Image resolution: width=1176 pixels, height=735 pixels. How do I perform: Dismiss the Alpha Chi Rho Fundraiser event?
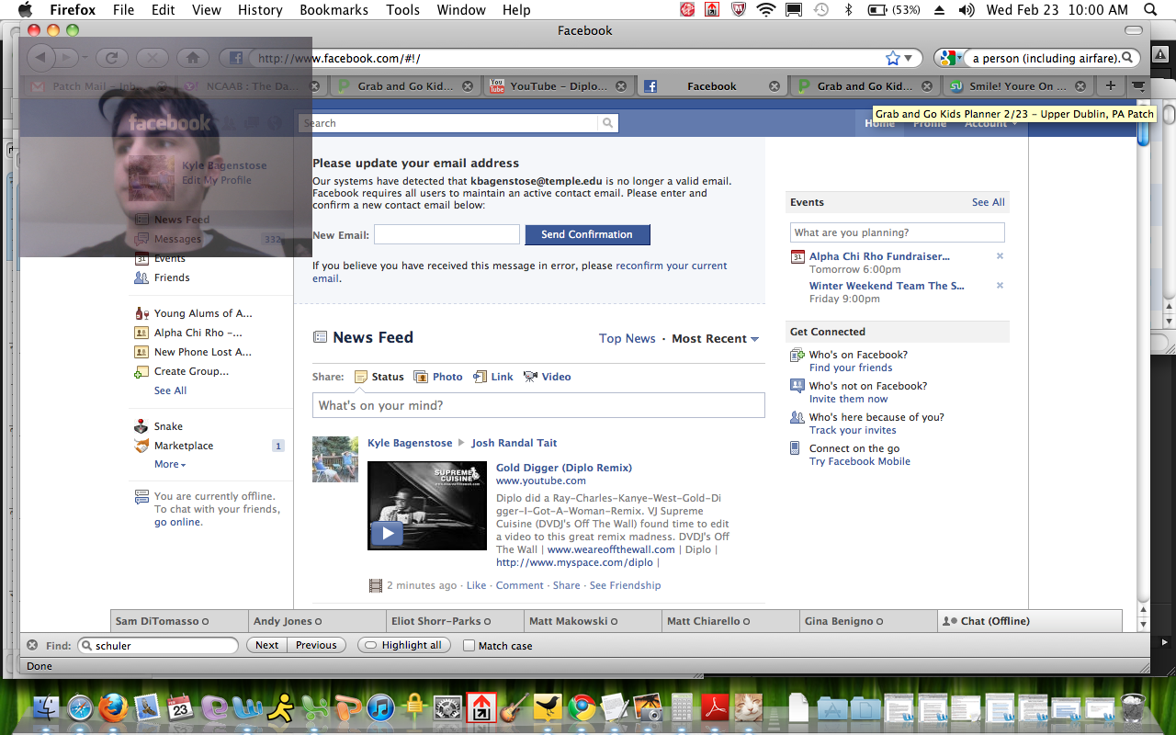tap(1000, 256)
